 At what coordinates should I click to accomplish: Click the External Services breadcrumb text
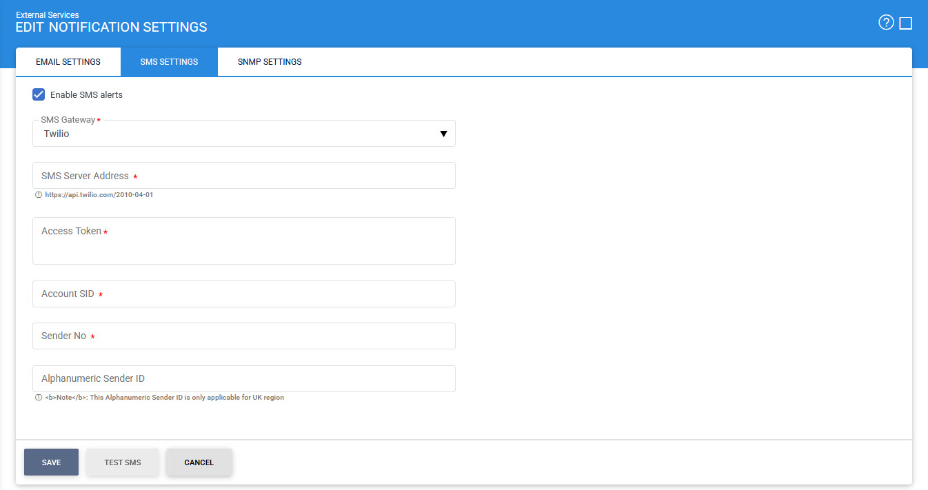[48, 15]
